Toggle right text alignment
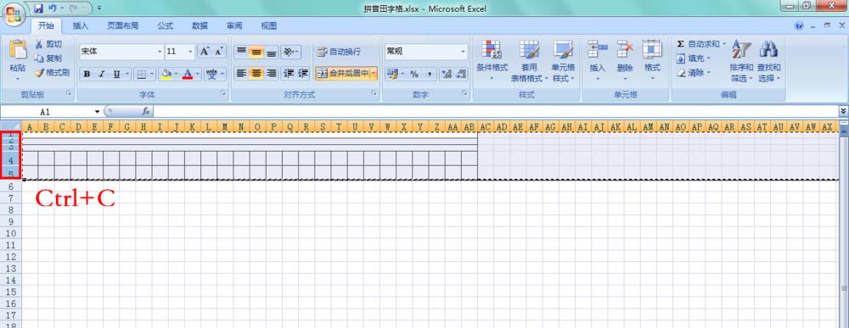 coord(272,73)
